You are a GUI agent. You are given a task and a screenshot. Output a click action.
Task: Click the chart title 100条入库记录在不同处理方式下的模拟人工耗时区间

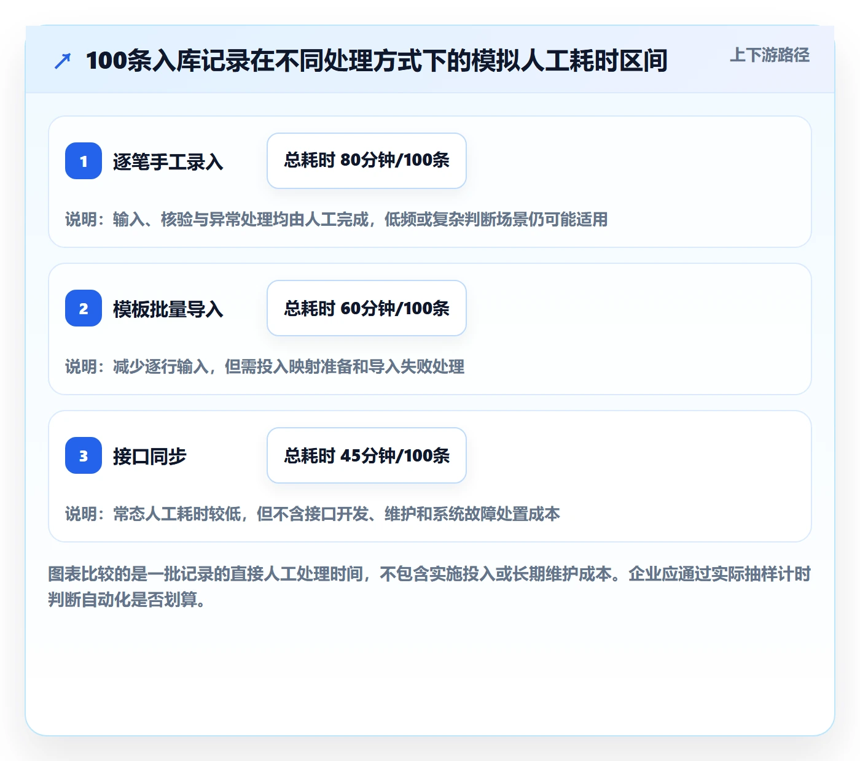click(377, 61)
